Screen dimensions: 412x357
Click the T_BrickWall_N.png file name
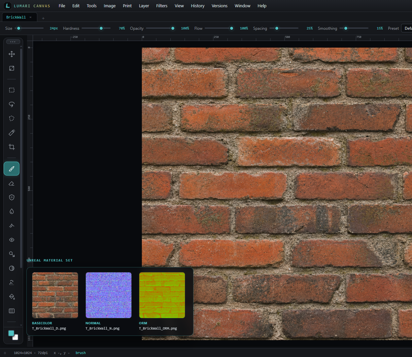pyautogui.click(x=102, y=329)
